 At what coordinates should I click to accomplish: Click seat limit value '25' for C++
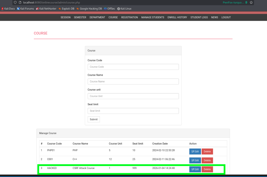click(134, 159)
